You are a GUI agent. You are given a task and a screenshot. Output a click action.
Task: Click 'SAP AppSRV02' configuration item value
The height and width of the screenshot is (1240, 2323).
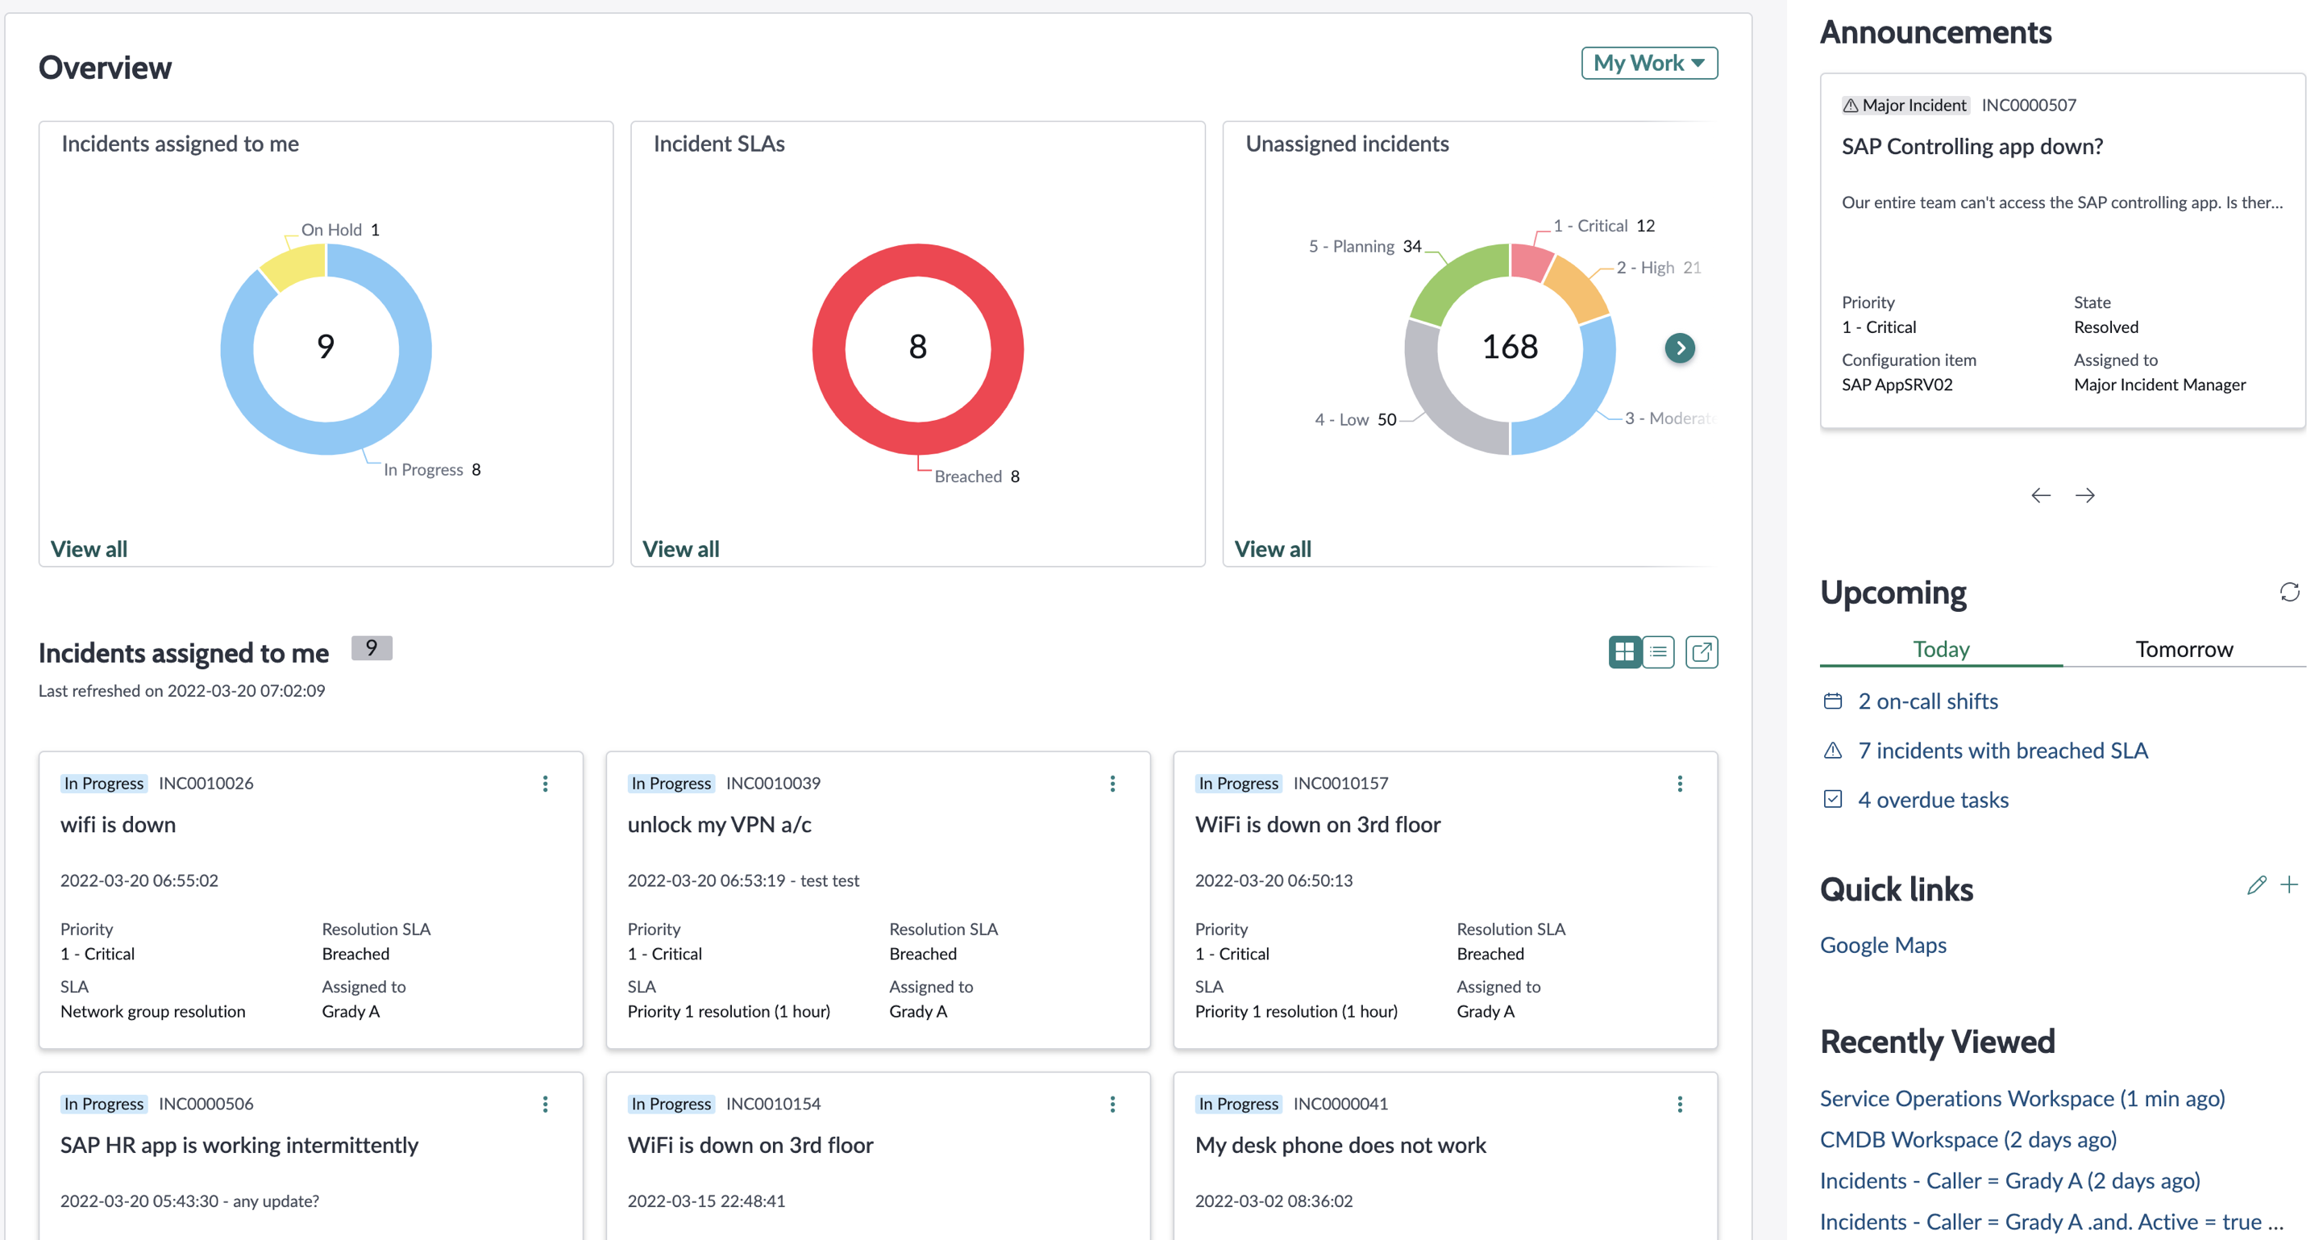[1897, 385]
